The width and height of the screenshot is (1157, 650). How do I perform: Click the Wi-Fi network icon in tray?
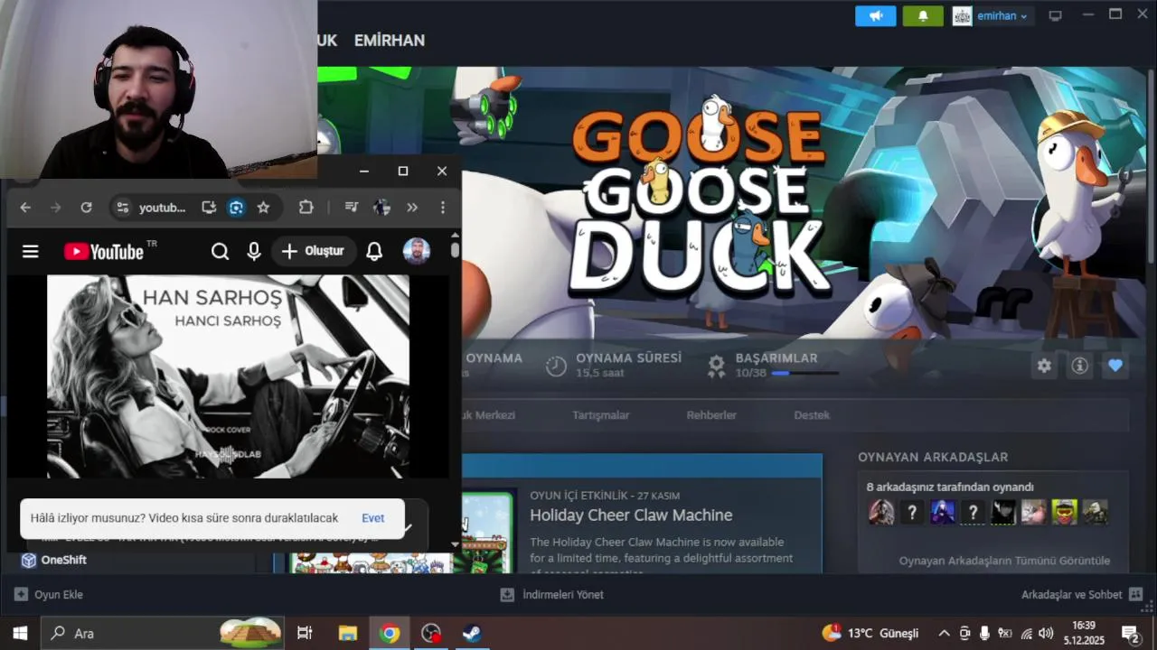point(1026,633)
